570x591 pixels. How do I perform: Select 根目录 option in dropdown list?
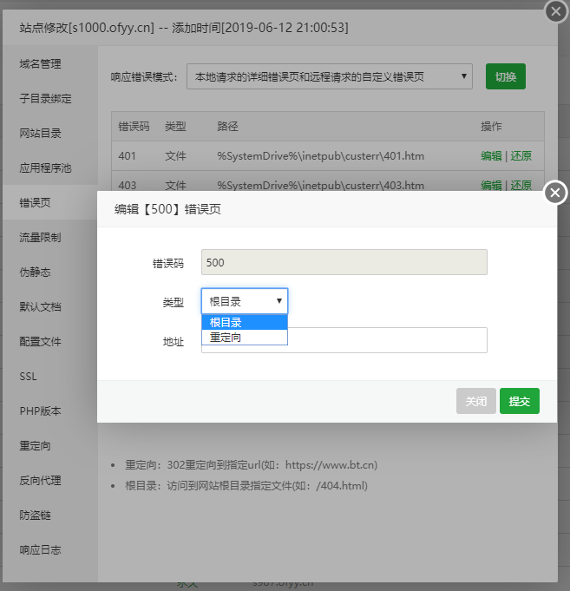(245, 322)
